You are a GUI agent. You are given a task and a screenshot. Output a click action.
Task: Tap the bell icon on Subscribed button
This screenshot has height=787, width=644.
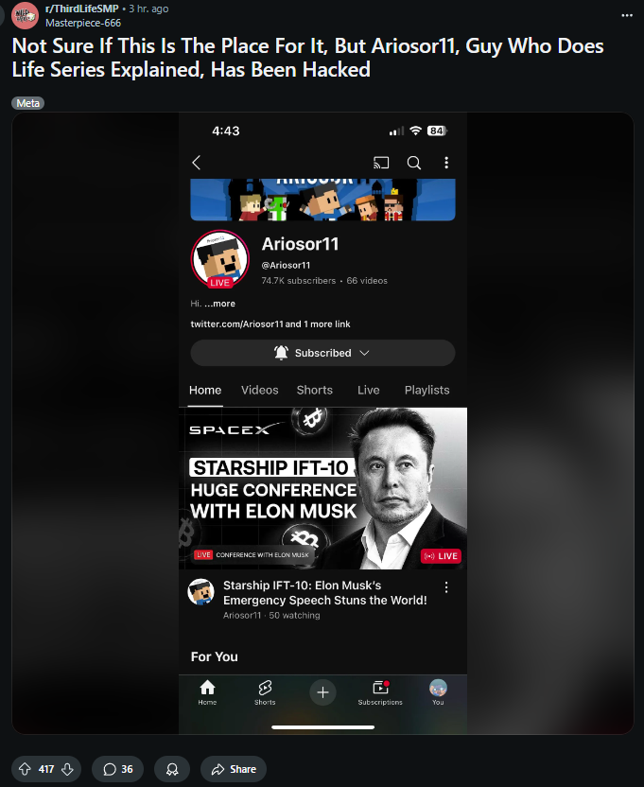(281, 353)
